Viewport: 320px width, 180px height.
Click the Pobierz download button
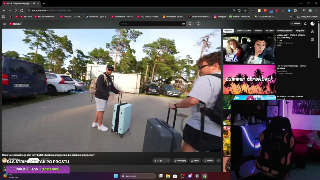209,161
